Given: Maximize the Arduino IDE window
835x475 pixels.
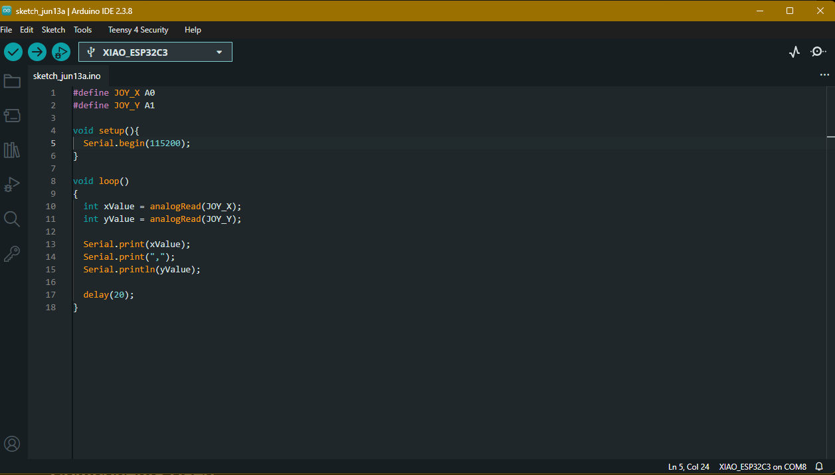Looking at the screenshot, I should click(790, 11).
